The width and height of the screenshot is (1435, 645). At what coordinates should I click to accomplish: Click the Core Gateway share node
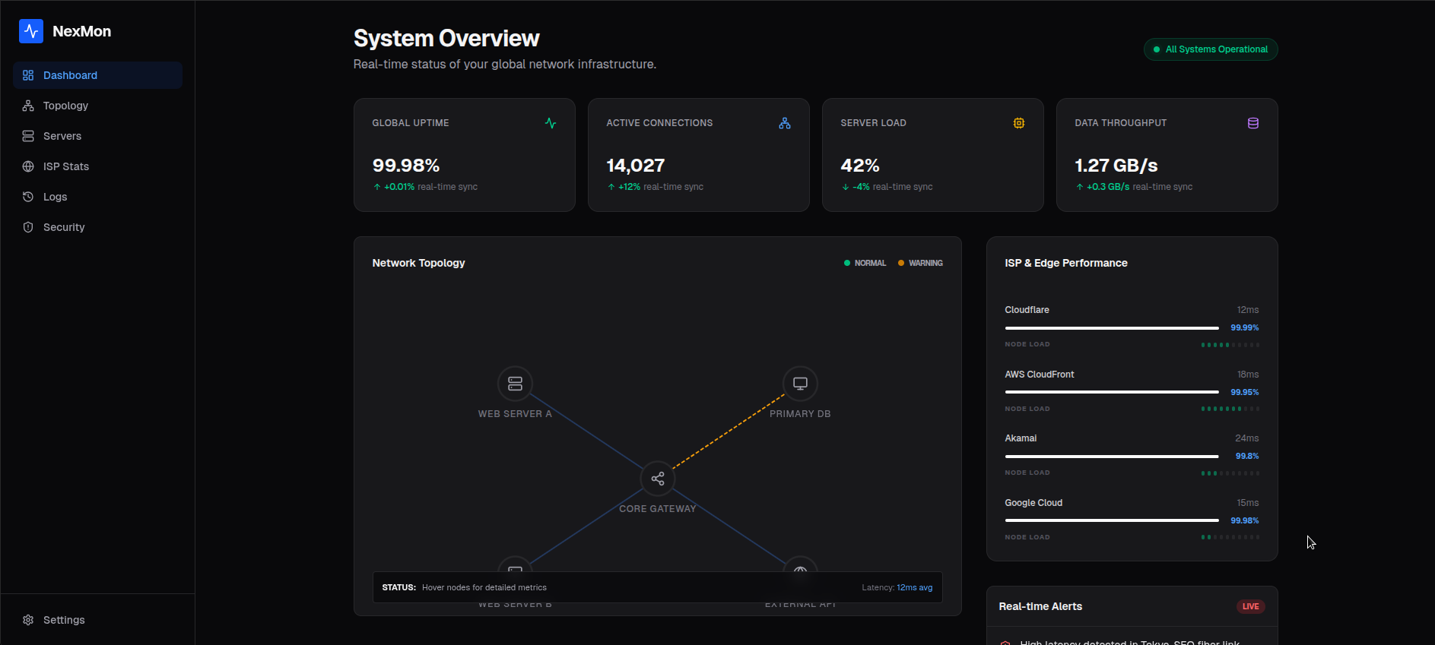pyautogui.click(x=658, y=479)
